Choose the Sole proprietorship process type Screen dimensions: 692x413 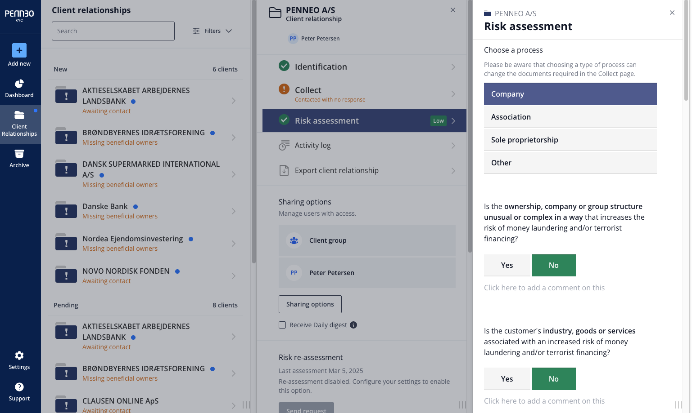coord(570,140)
